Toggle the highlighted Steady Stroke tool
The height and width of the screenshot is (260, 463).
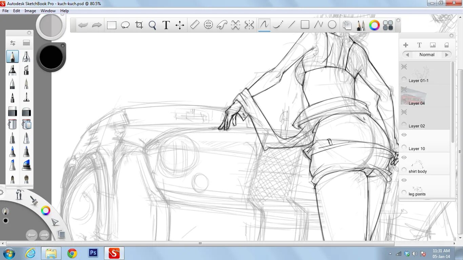[264, 25]
